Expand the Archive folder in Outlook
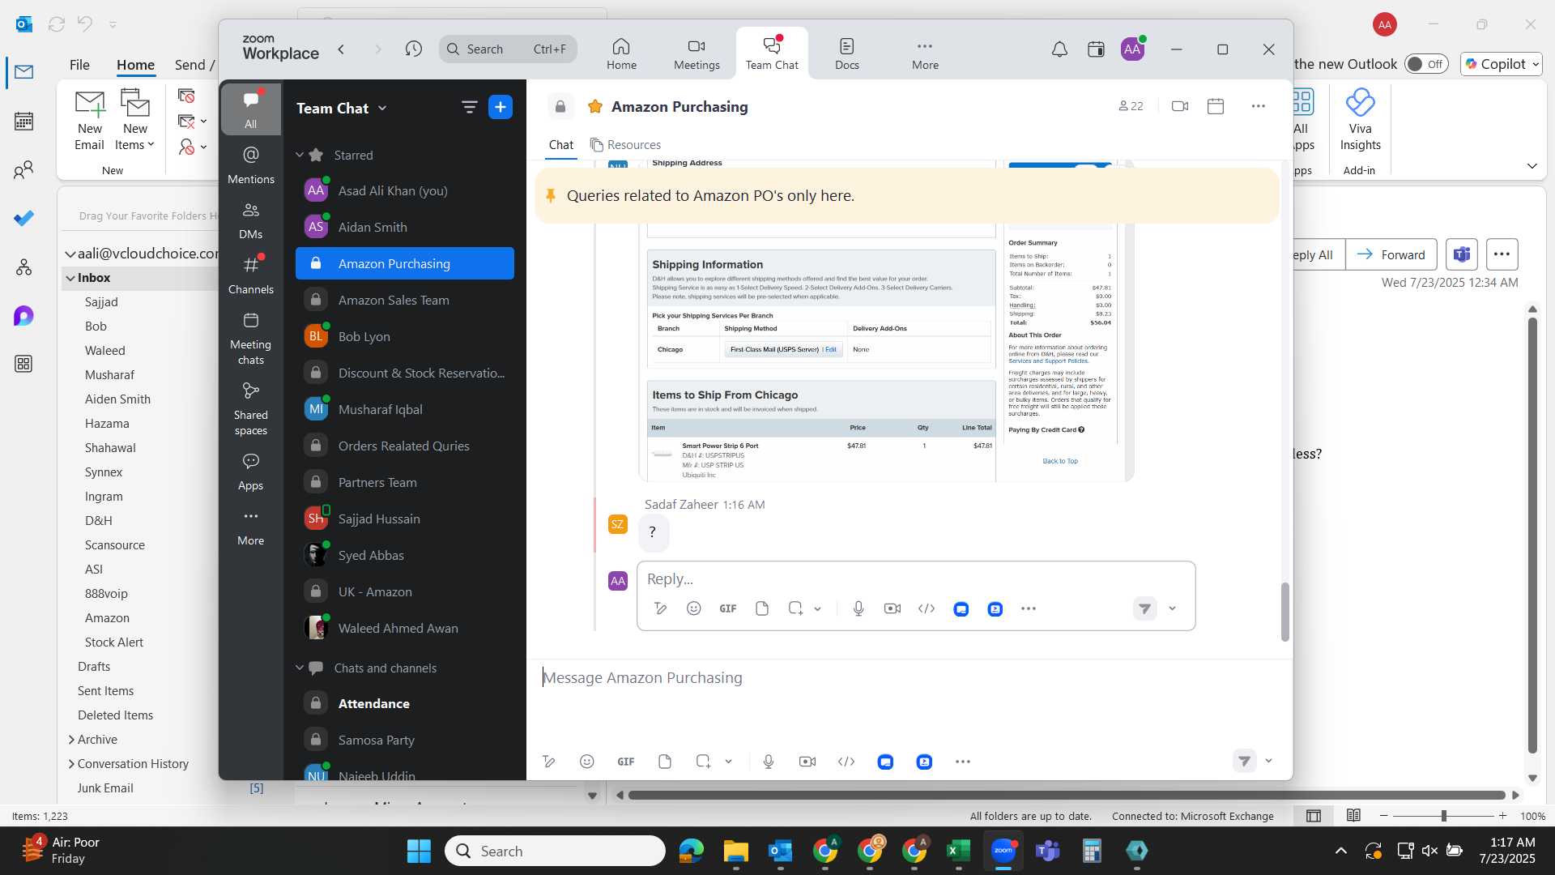Viewport: 1555px width, 875px height. 71,740
